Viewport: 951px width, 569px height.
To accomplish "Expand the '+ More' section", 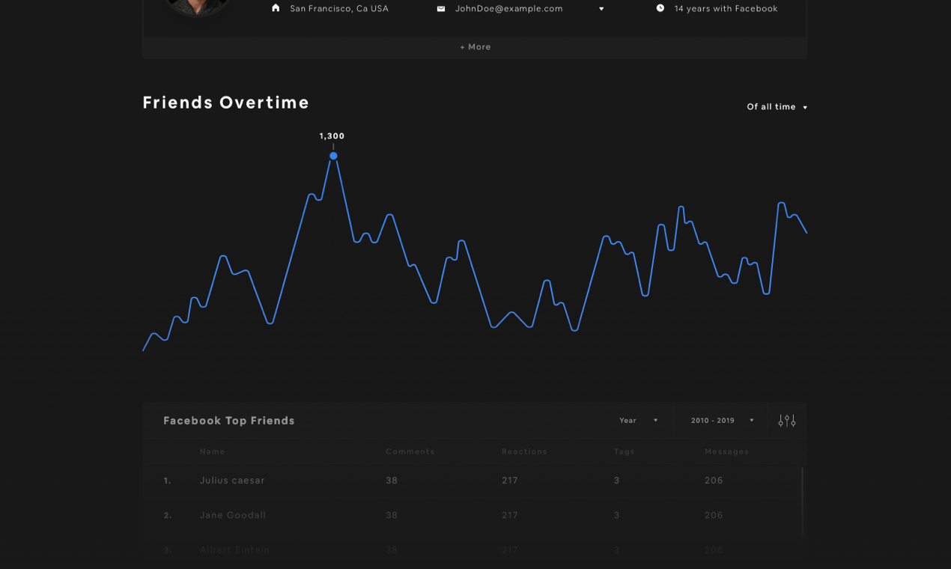I will (x=475, y=46).
